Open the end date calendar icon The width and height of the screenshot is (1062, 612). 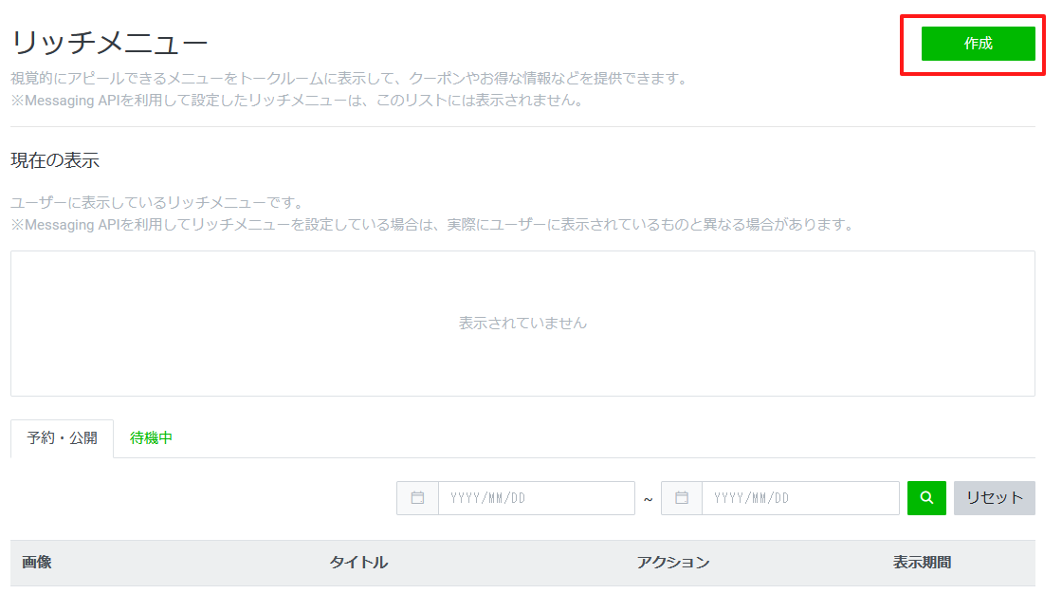click(x=681, y=498)
